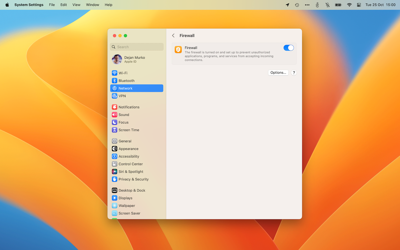The image size is (400, 250).
Task: Open Screen Time hourglass icon
Action: point(114,130)
